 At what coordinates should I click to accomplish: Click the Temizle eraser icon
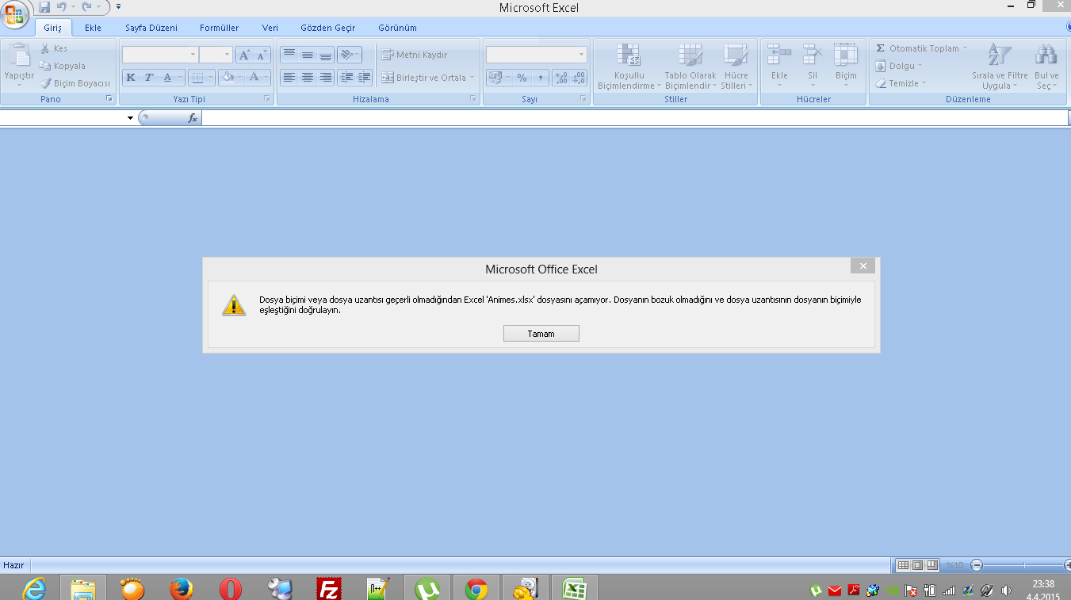[x=880, y=83]
